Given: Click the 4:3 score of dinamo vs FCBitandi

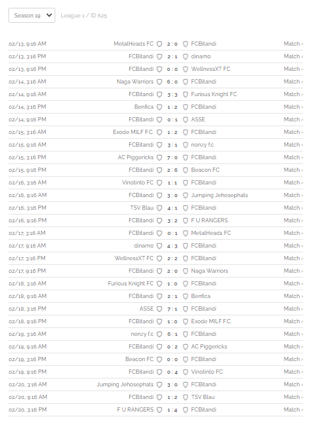Looking at the screenshot, I should [x=172, y=246].
